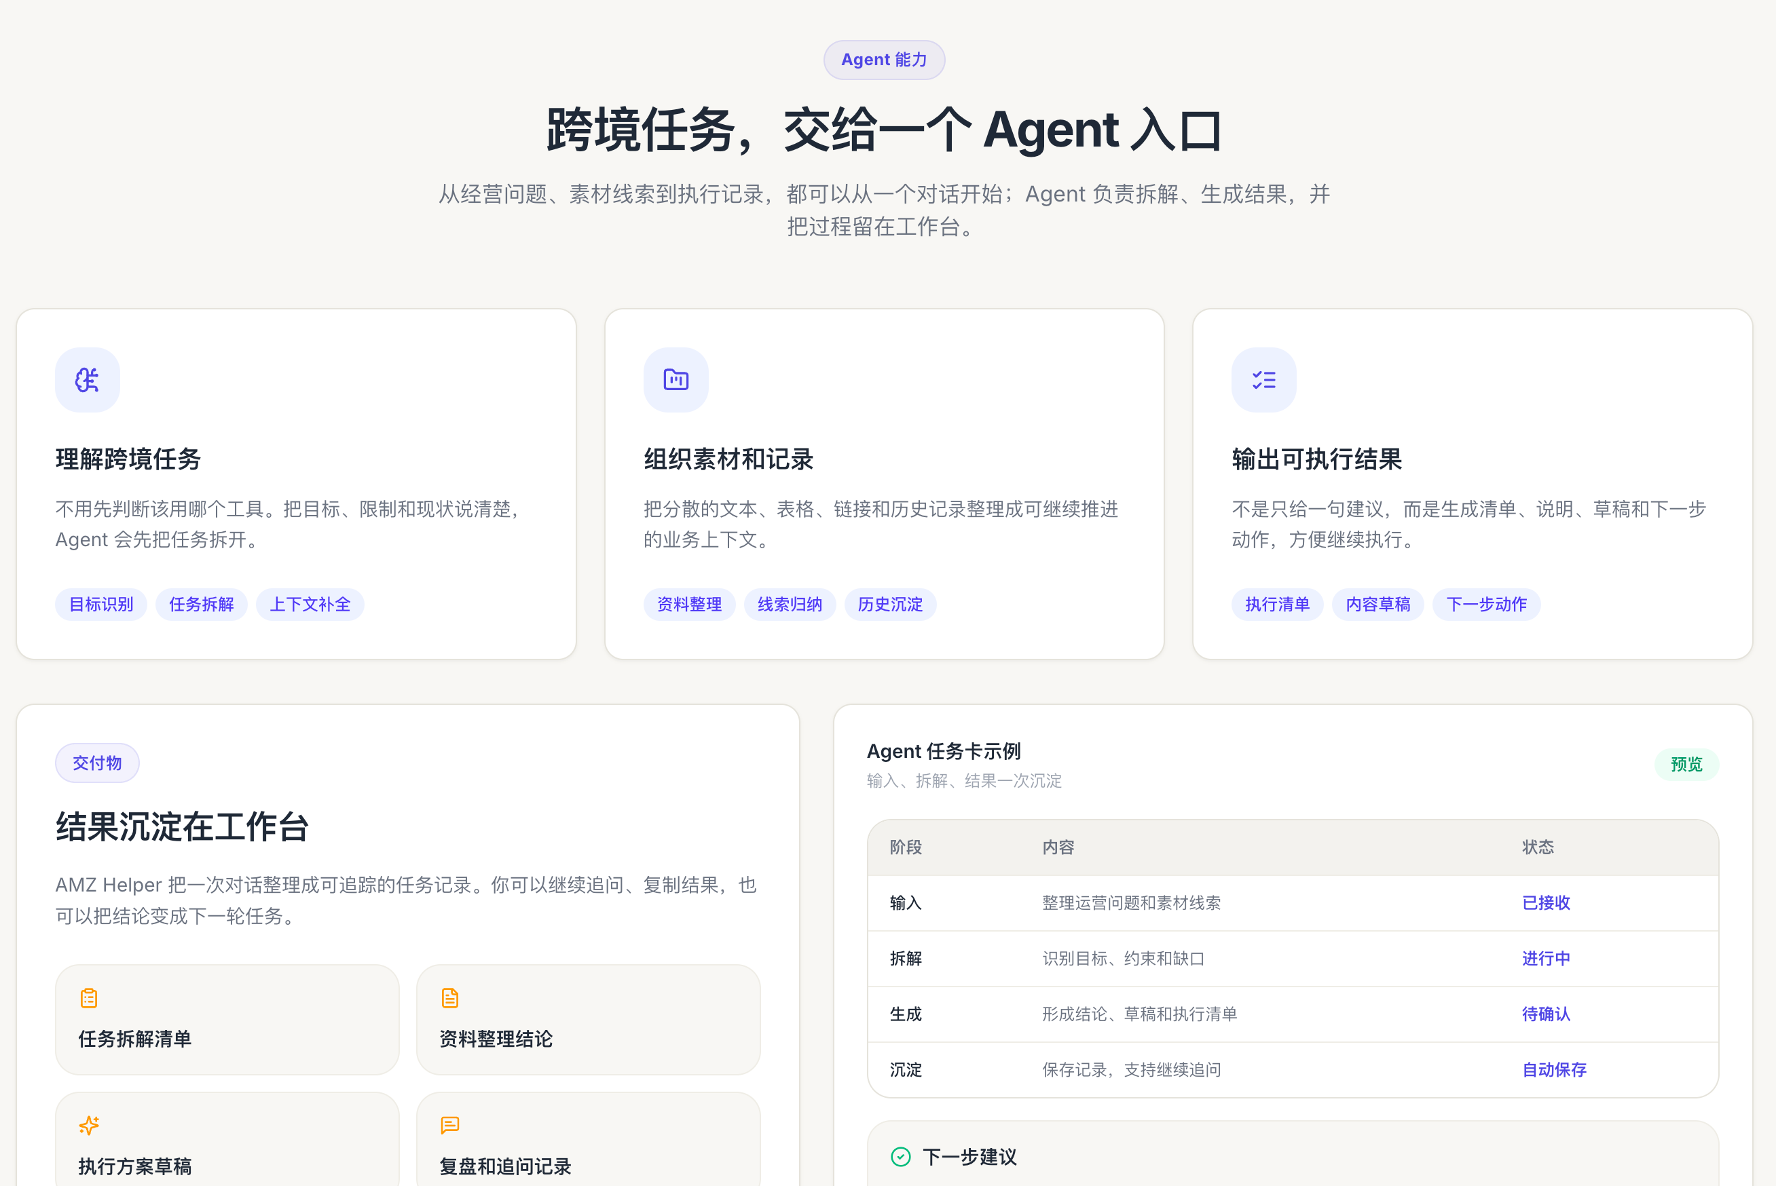Click the sparkle icon in 执行方案草稿 card
Viewport: 1776px width, 1186px height.
pos(88,1125)
